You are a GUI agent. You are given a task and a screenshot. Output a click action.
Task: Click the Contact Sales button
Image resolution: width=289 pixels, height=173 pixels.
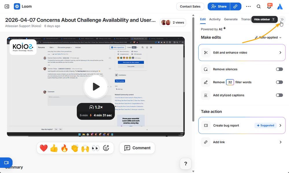click(x=190, y=6)
